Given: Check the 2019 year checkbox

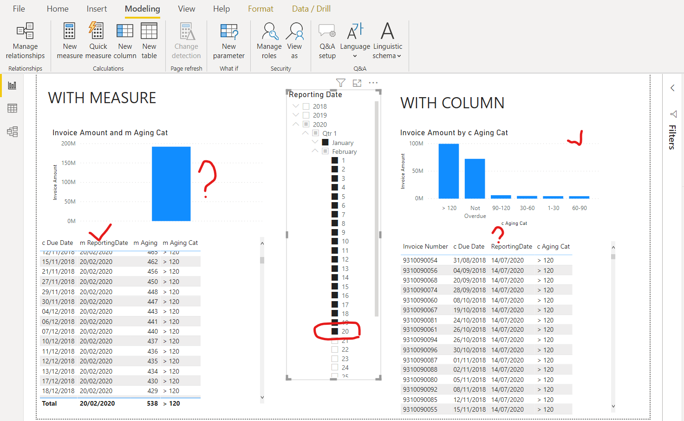Looking at the screenshot, I should coord(306,115).
